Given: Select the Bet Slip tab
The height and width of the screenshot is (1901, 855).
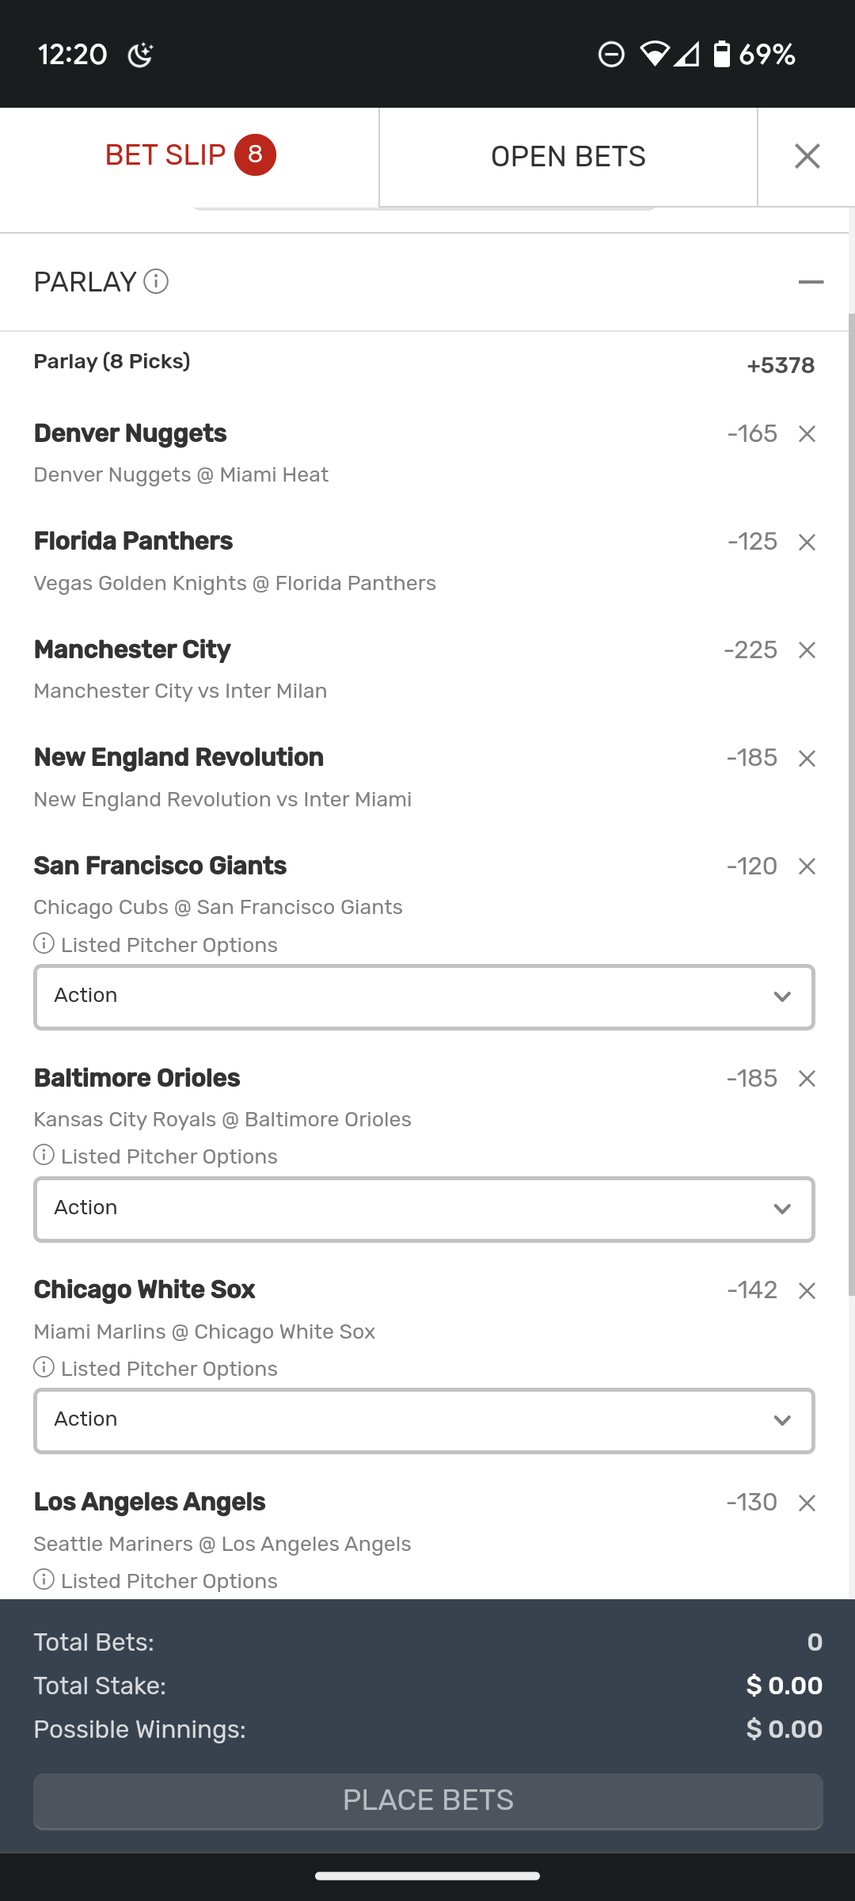Looking at the screenshot, I should click(x=189, y=155).
